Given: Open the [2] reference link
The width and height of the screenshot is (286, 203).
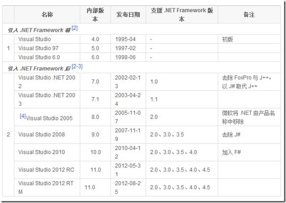Looking at the screenshot, I should pos(75,29).
